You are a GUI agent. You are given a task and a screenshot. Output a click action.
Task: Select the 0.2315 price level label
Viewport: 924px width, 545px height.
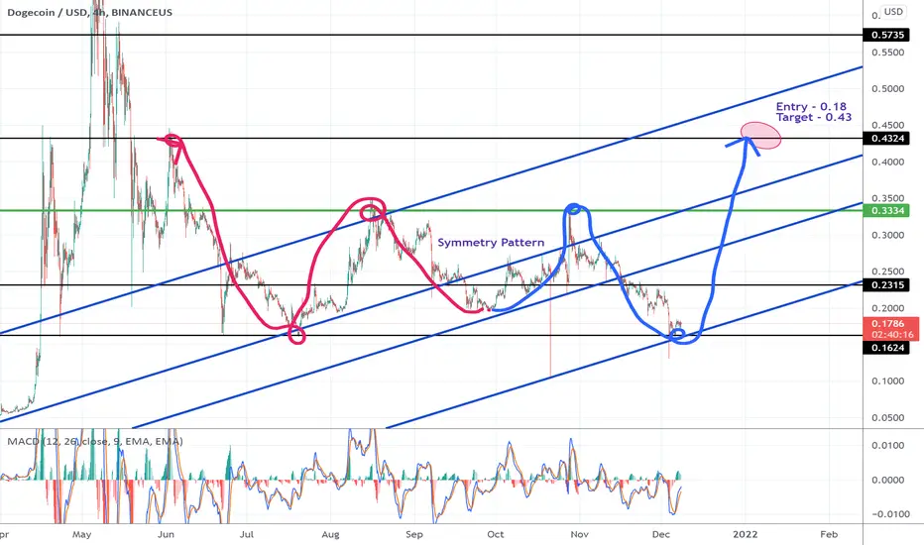887,285
